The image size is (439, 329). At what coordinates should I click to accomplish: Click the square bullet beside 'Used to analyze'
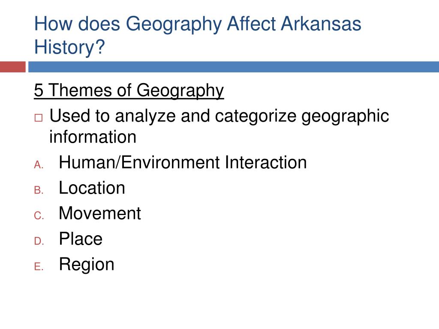(39, 117)
